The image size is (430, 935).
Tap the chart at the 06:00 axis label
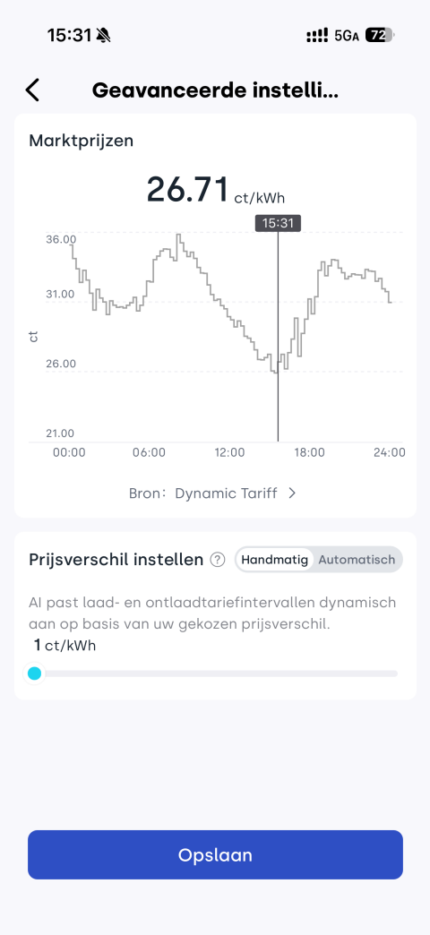point(149,452)
